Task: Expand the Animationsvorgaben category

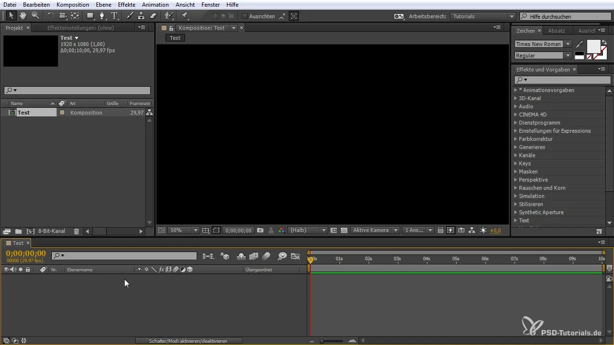Action: coord(516,90)
